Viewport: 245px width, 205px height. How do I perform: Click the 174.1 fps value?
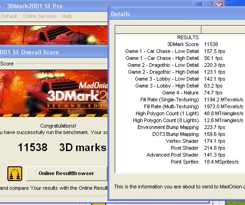click(215, 141)
